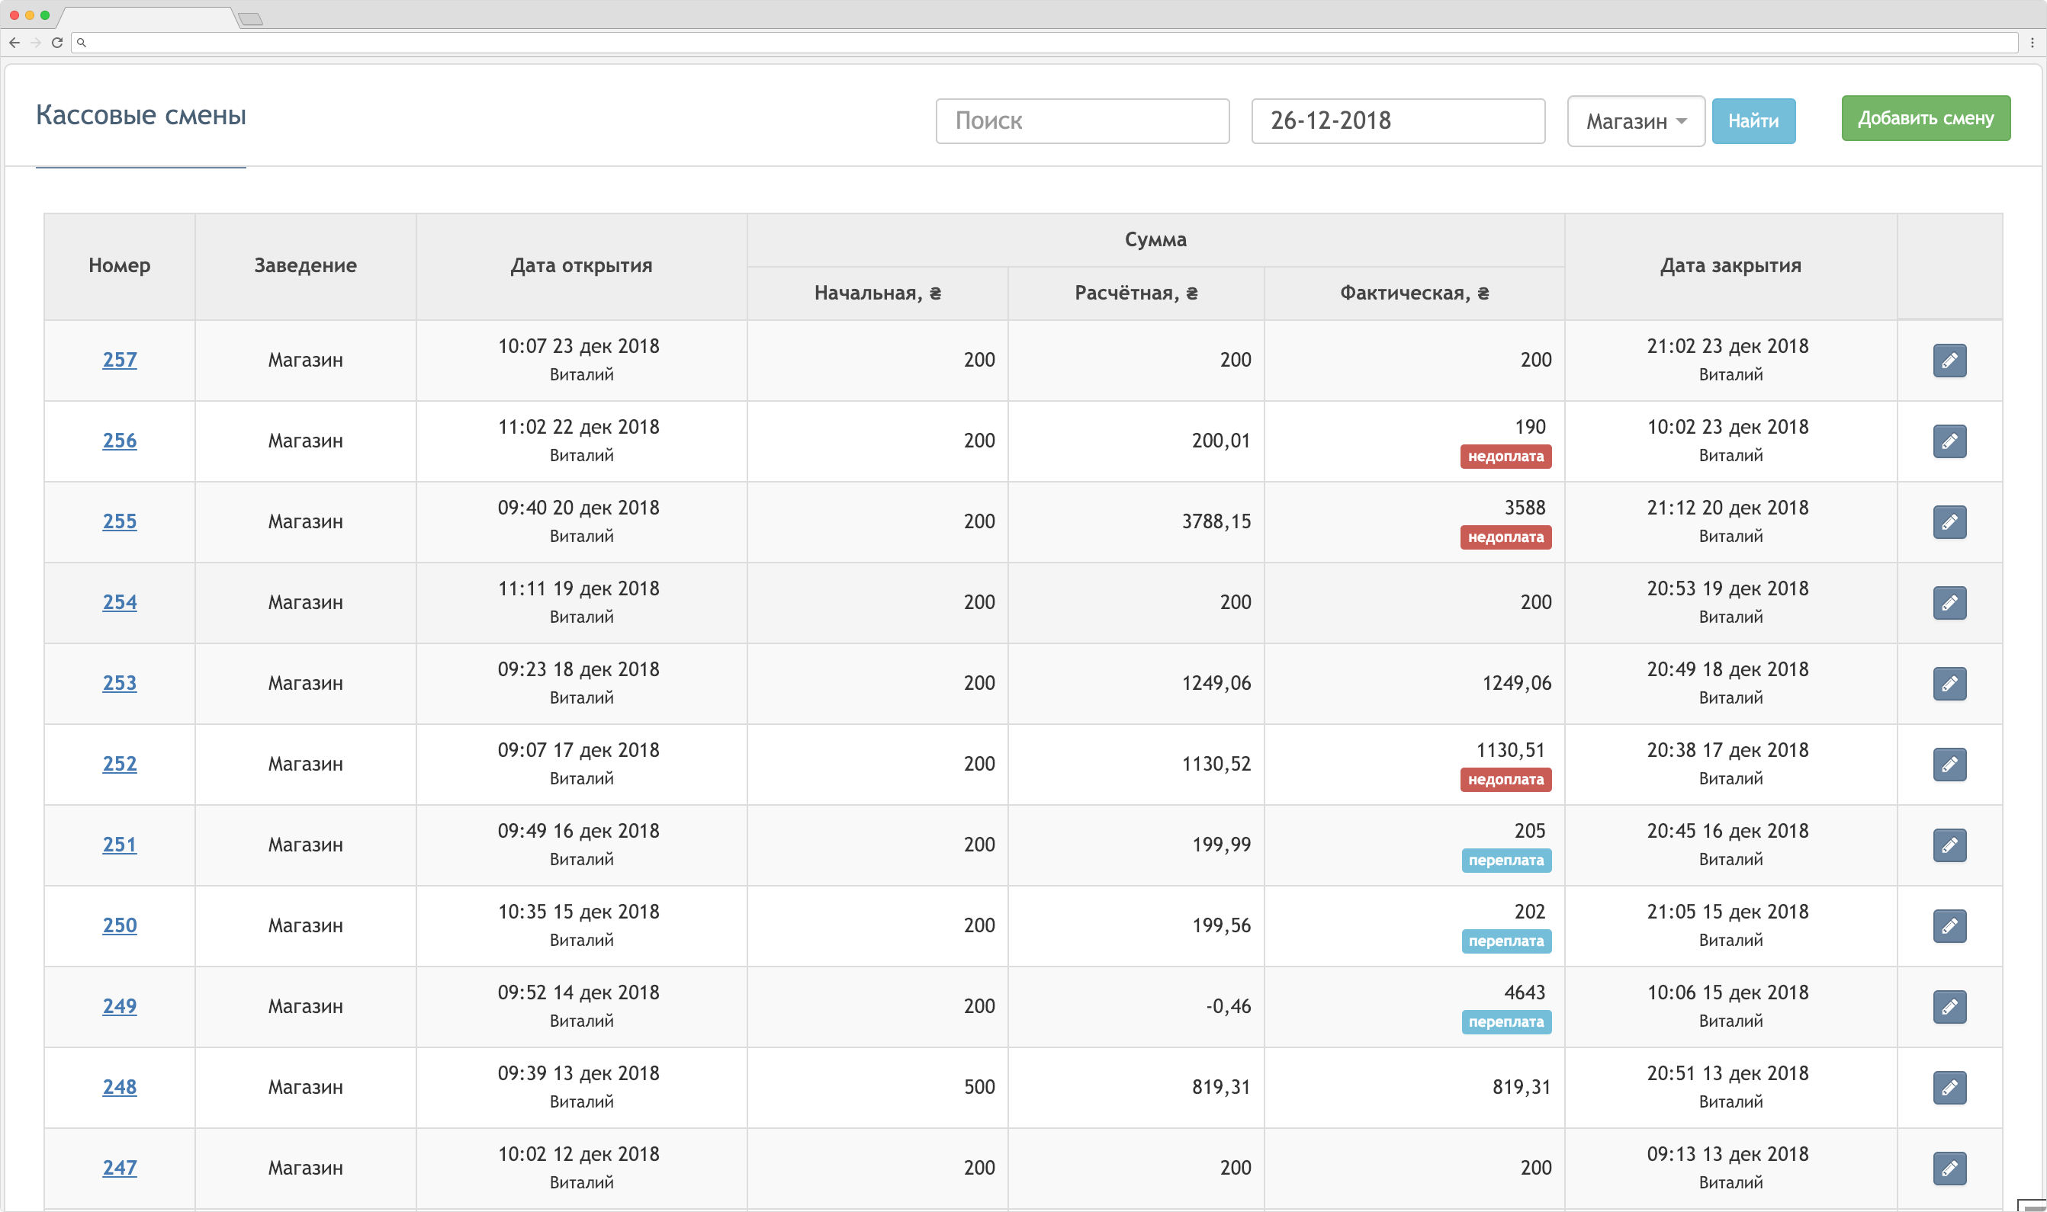Open new browser tab button

pyautogui.click(x=251, y=19)
